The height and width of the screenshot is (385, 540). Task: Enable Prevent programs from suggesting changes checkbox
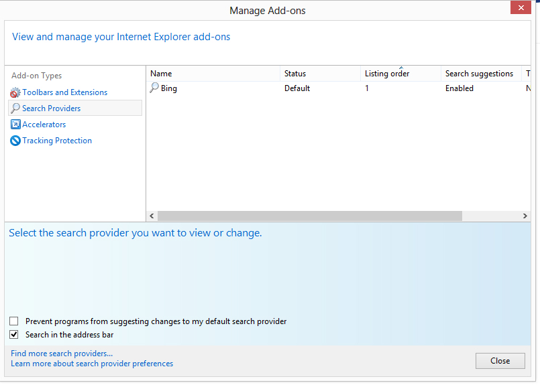pyautogui.click(x=14, y=321)
